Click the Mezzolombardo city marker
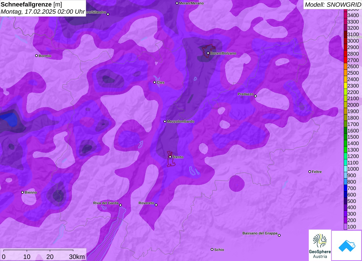The height and width of the screenshot is (261, 362). [165, 121]
